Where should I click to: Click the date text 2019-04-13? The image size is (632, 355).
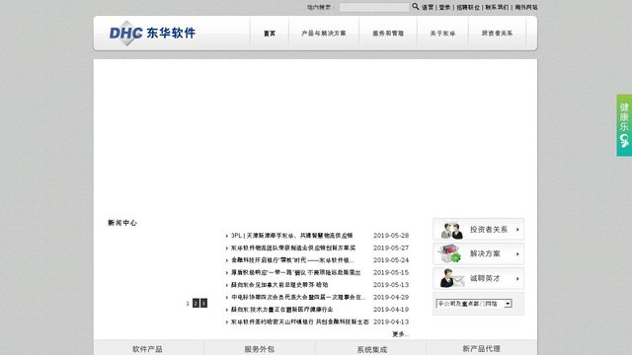(x=391, y=322)
